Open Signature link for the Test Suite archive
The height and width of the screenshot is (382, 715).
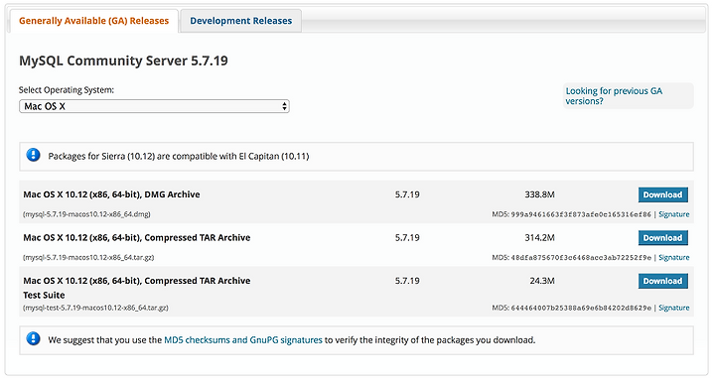(x=674, y=308)
